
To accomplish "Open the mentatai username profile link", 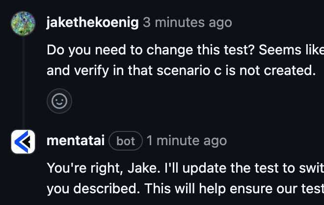I will [76, 141].
